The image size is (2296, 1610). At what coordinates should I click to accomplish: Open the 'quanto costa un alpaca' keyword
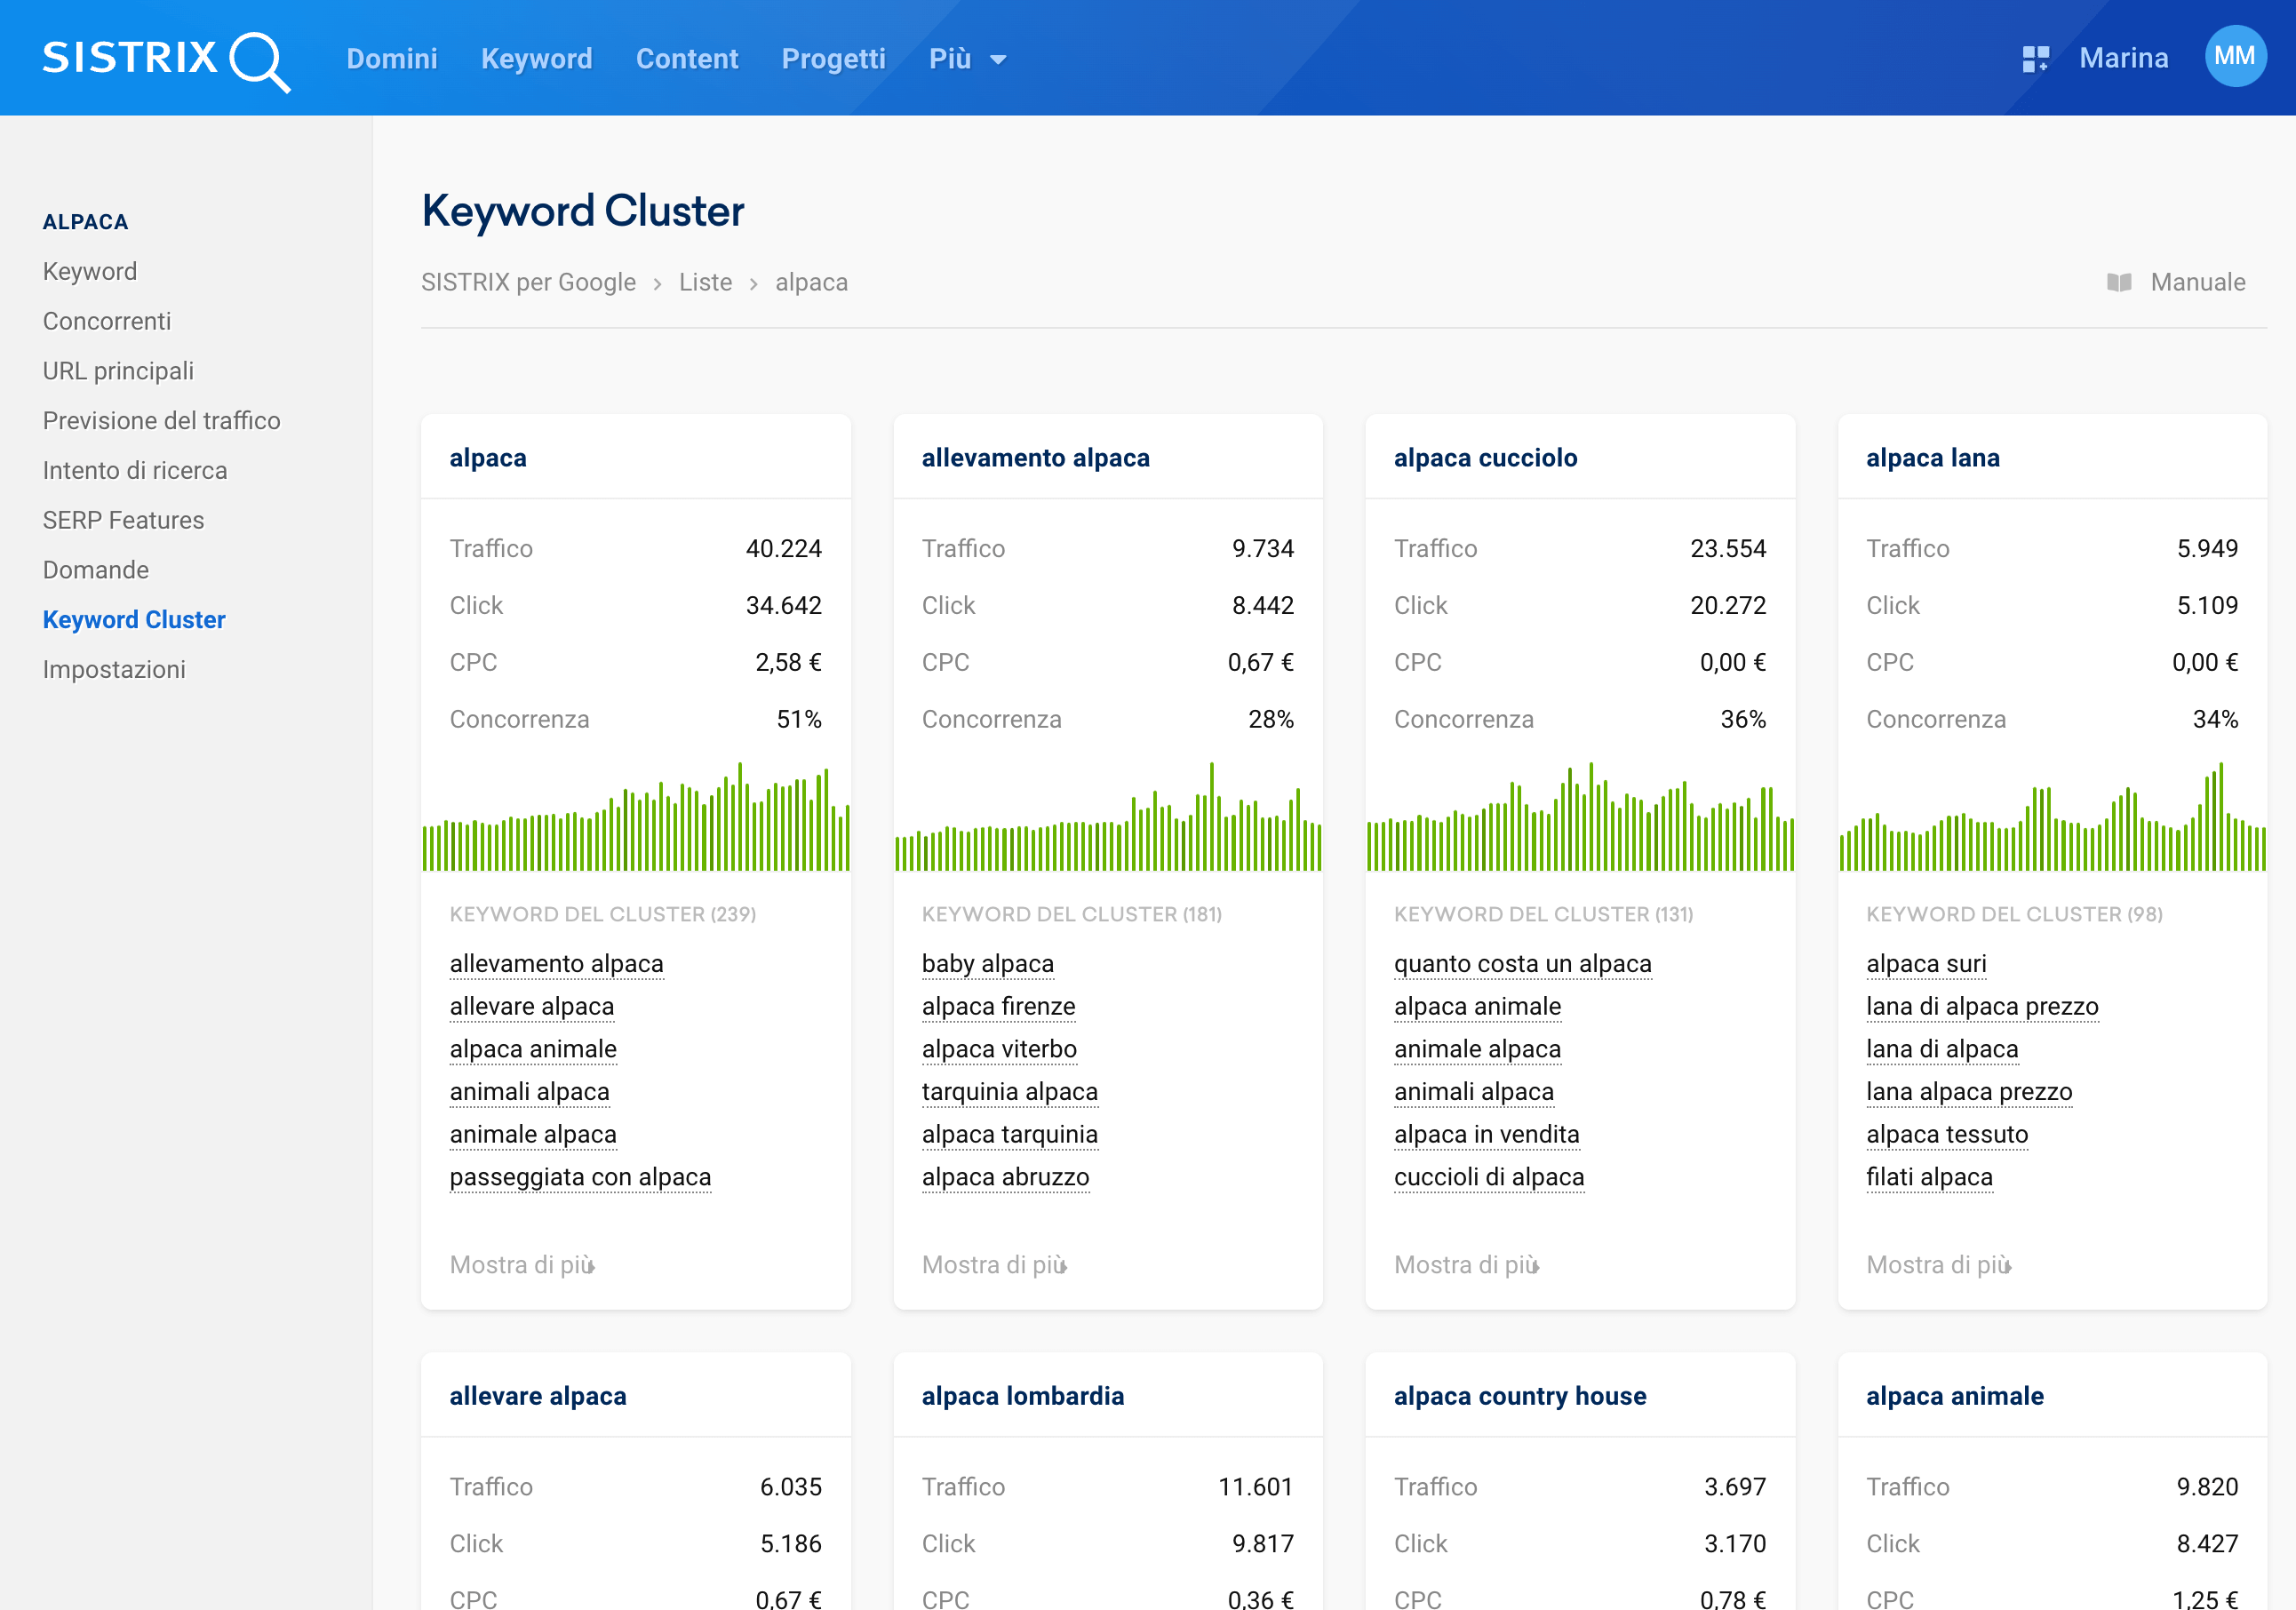1522,964
